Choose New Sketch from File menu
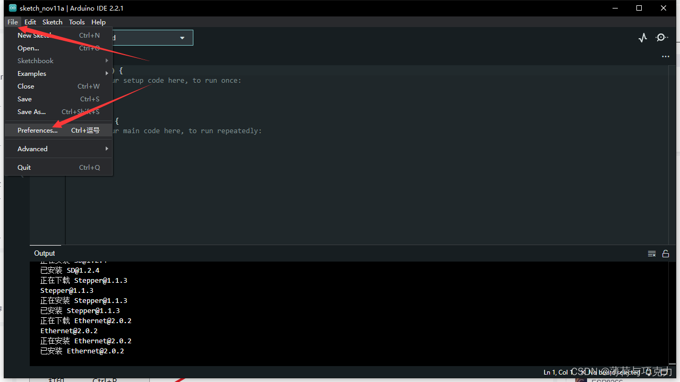The image size is (680, 382). pos(58,35)
